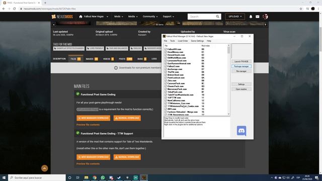Open the Help menu in Fallout Mod Manager

pyautogui.click(x=209, y=41)
